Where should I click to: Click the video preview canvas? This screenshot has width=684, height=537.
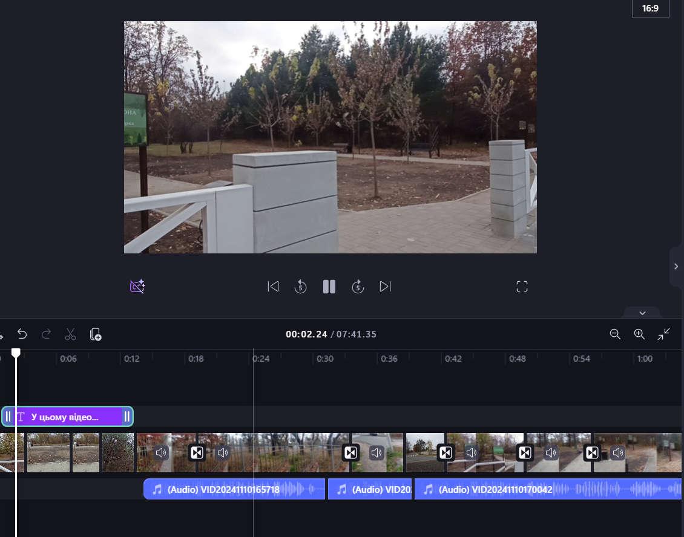coord(330,137)
